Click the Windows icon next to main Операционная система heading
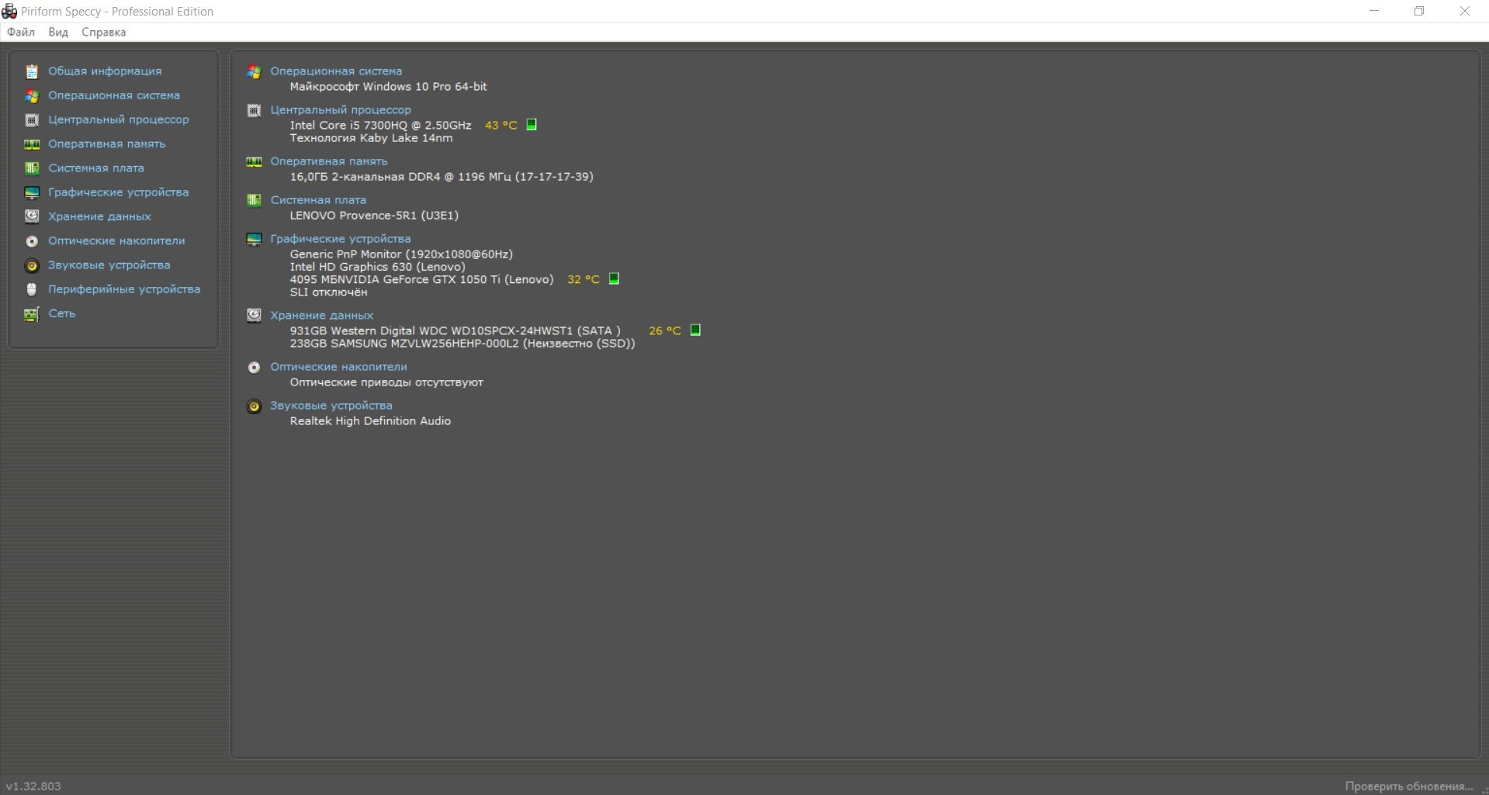This screenshot has width=1489, height=795. [x=254, y=71]
